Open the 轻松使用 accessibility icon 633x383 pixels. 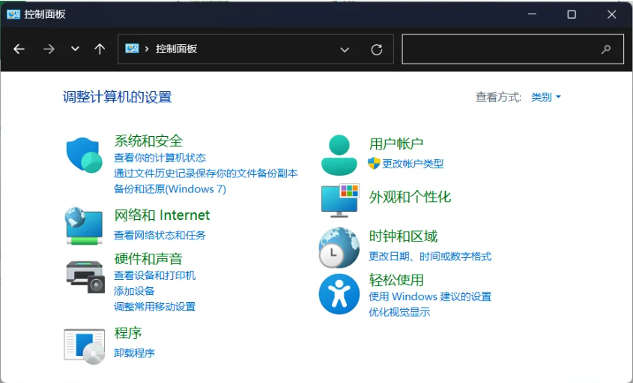tap(339, 294)
